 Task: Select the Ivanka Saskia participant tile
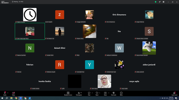[x=45, y=81]
